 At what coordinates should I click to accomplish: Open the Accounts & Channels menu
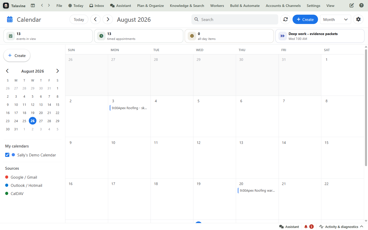[x=283, y=6]
